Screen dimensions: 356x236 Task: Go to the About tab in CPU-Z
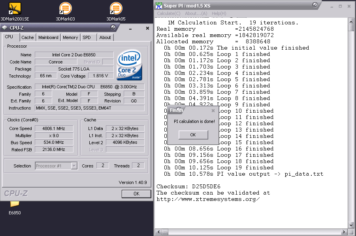coord(105,37)
